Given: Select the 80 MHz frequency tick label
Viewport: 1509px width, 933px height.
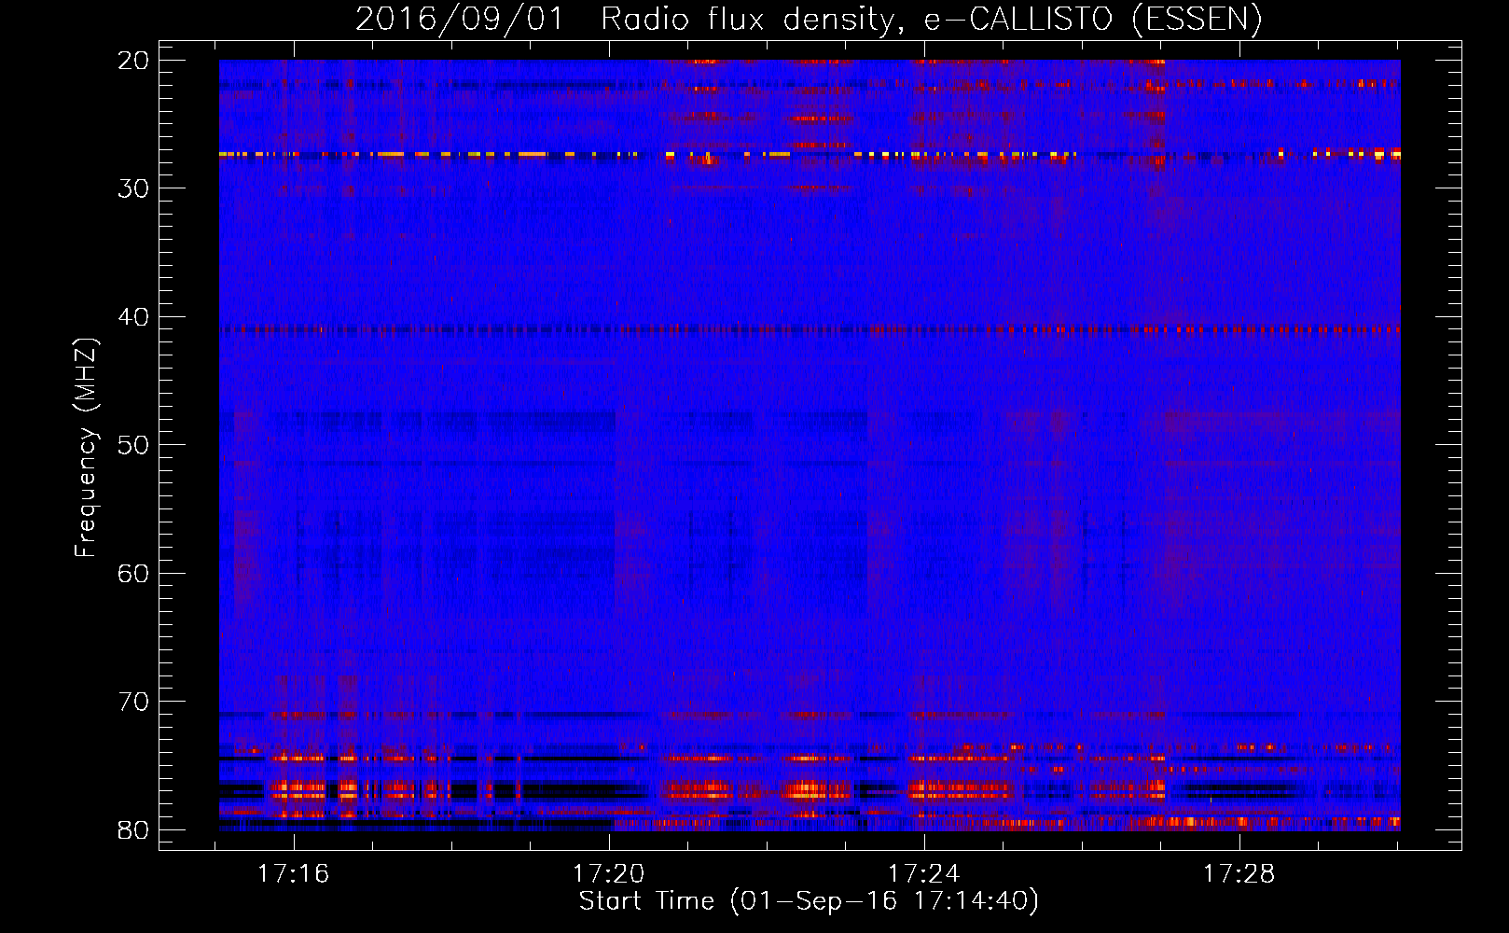Looking at the screenshot, I should point(133,829).
